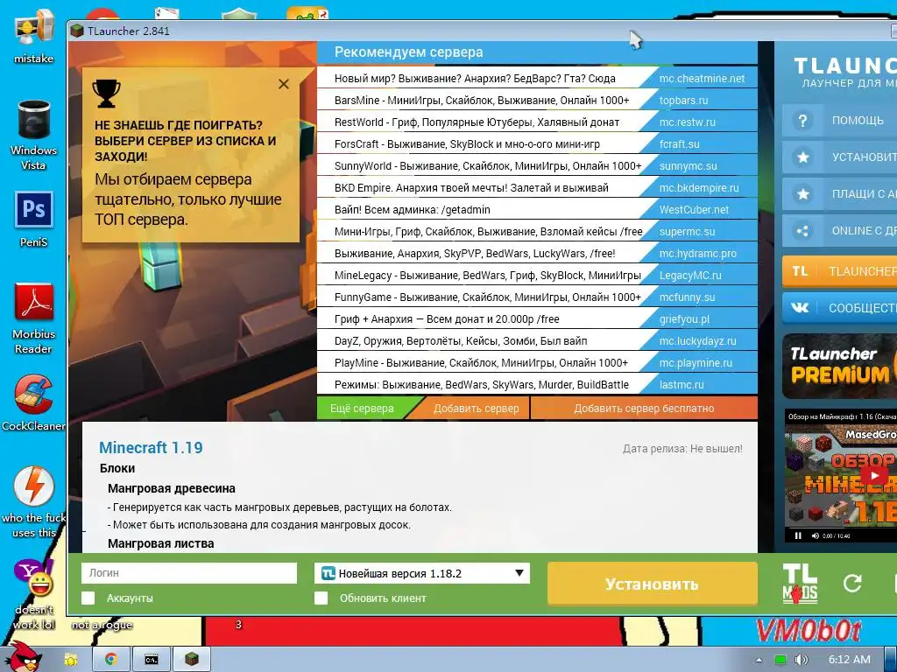Select server mc.bkdempire.ru

click(x=699, y=188)
